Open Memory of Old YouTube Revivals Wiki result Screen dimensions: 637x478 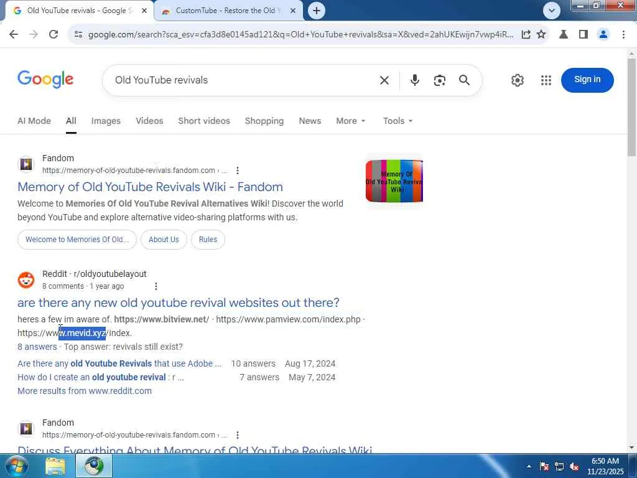click(150, 187)
